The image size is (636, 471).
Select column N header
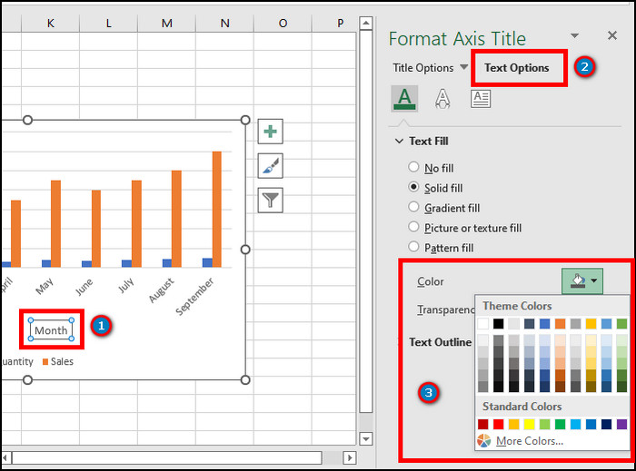point(224,24)
